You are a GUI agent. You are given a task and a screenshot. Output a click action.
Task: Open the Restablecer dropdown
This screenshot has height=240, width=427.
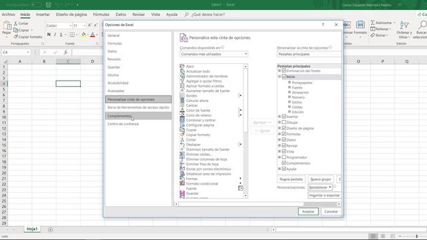tap(320, 187)
